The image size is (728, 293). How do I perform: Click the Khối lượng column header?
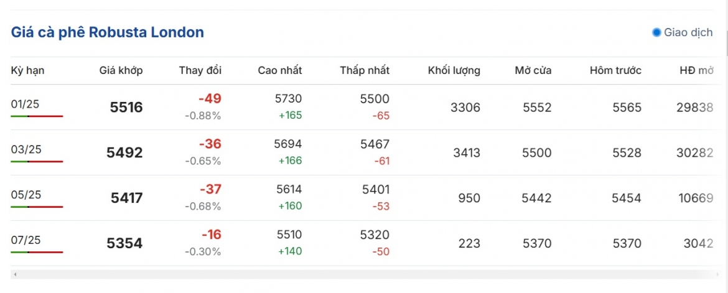[454, 70]
